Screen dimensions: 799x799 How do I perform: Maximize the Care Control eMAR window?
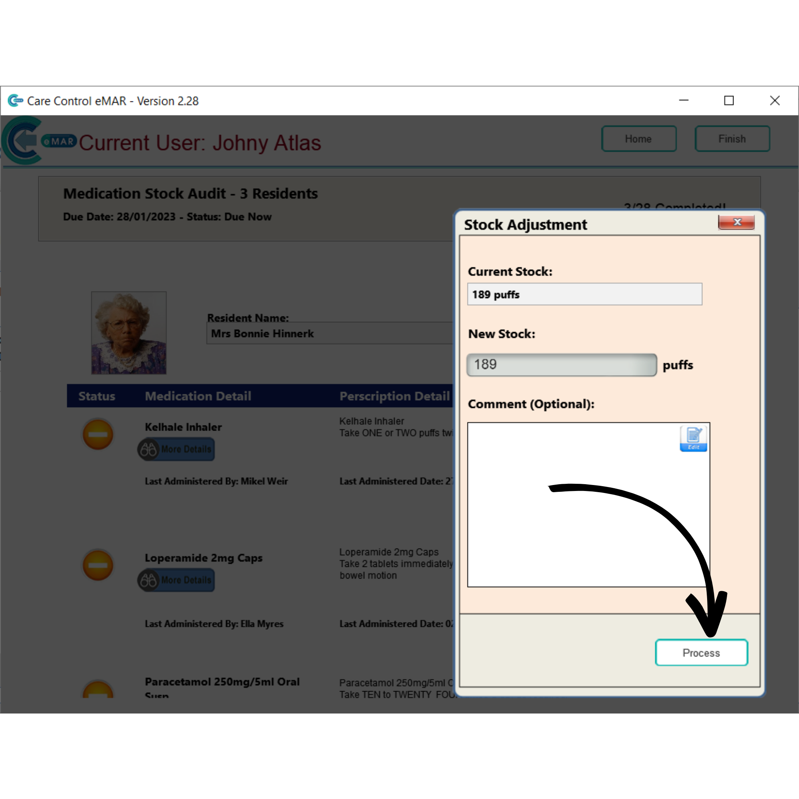pyautogui.click(x=729, y=101)
